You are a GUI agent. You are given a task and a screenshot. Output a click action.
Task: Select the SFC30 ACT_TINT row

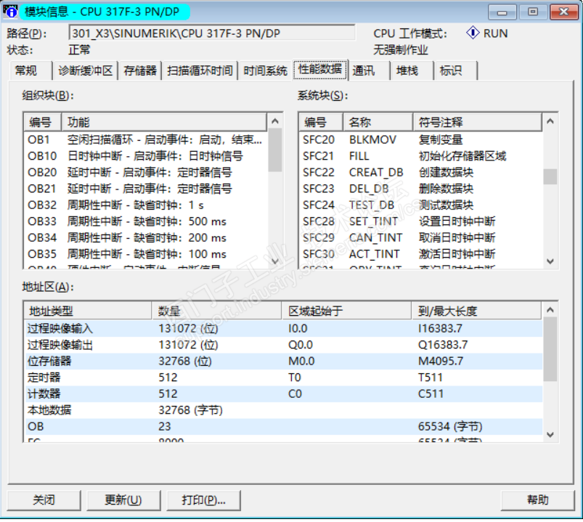tap(421, 254)
